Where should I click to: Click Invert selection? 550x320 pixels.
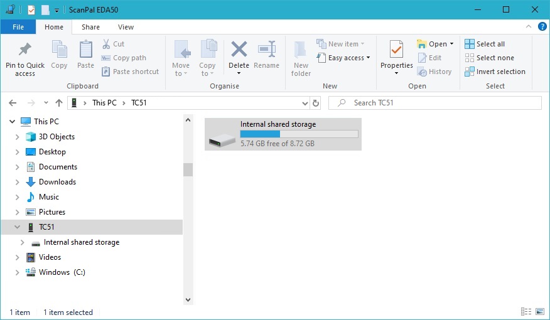click(x=495, y=72)
